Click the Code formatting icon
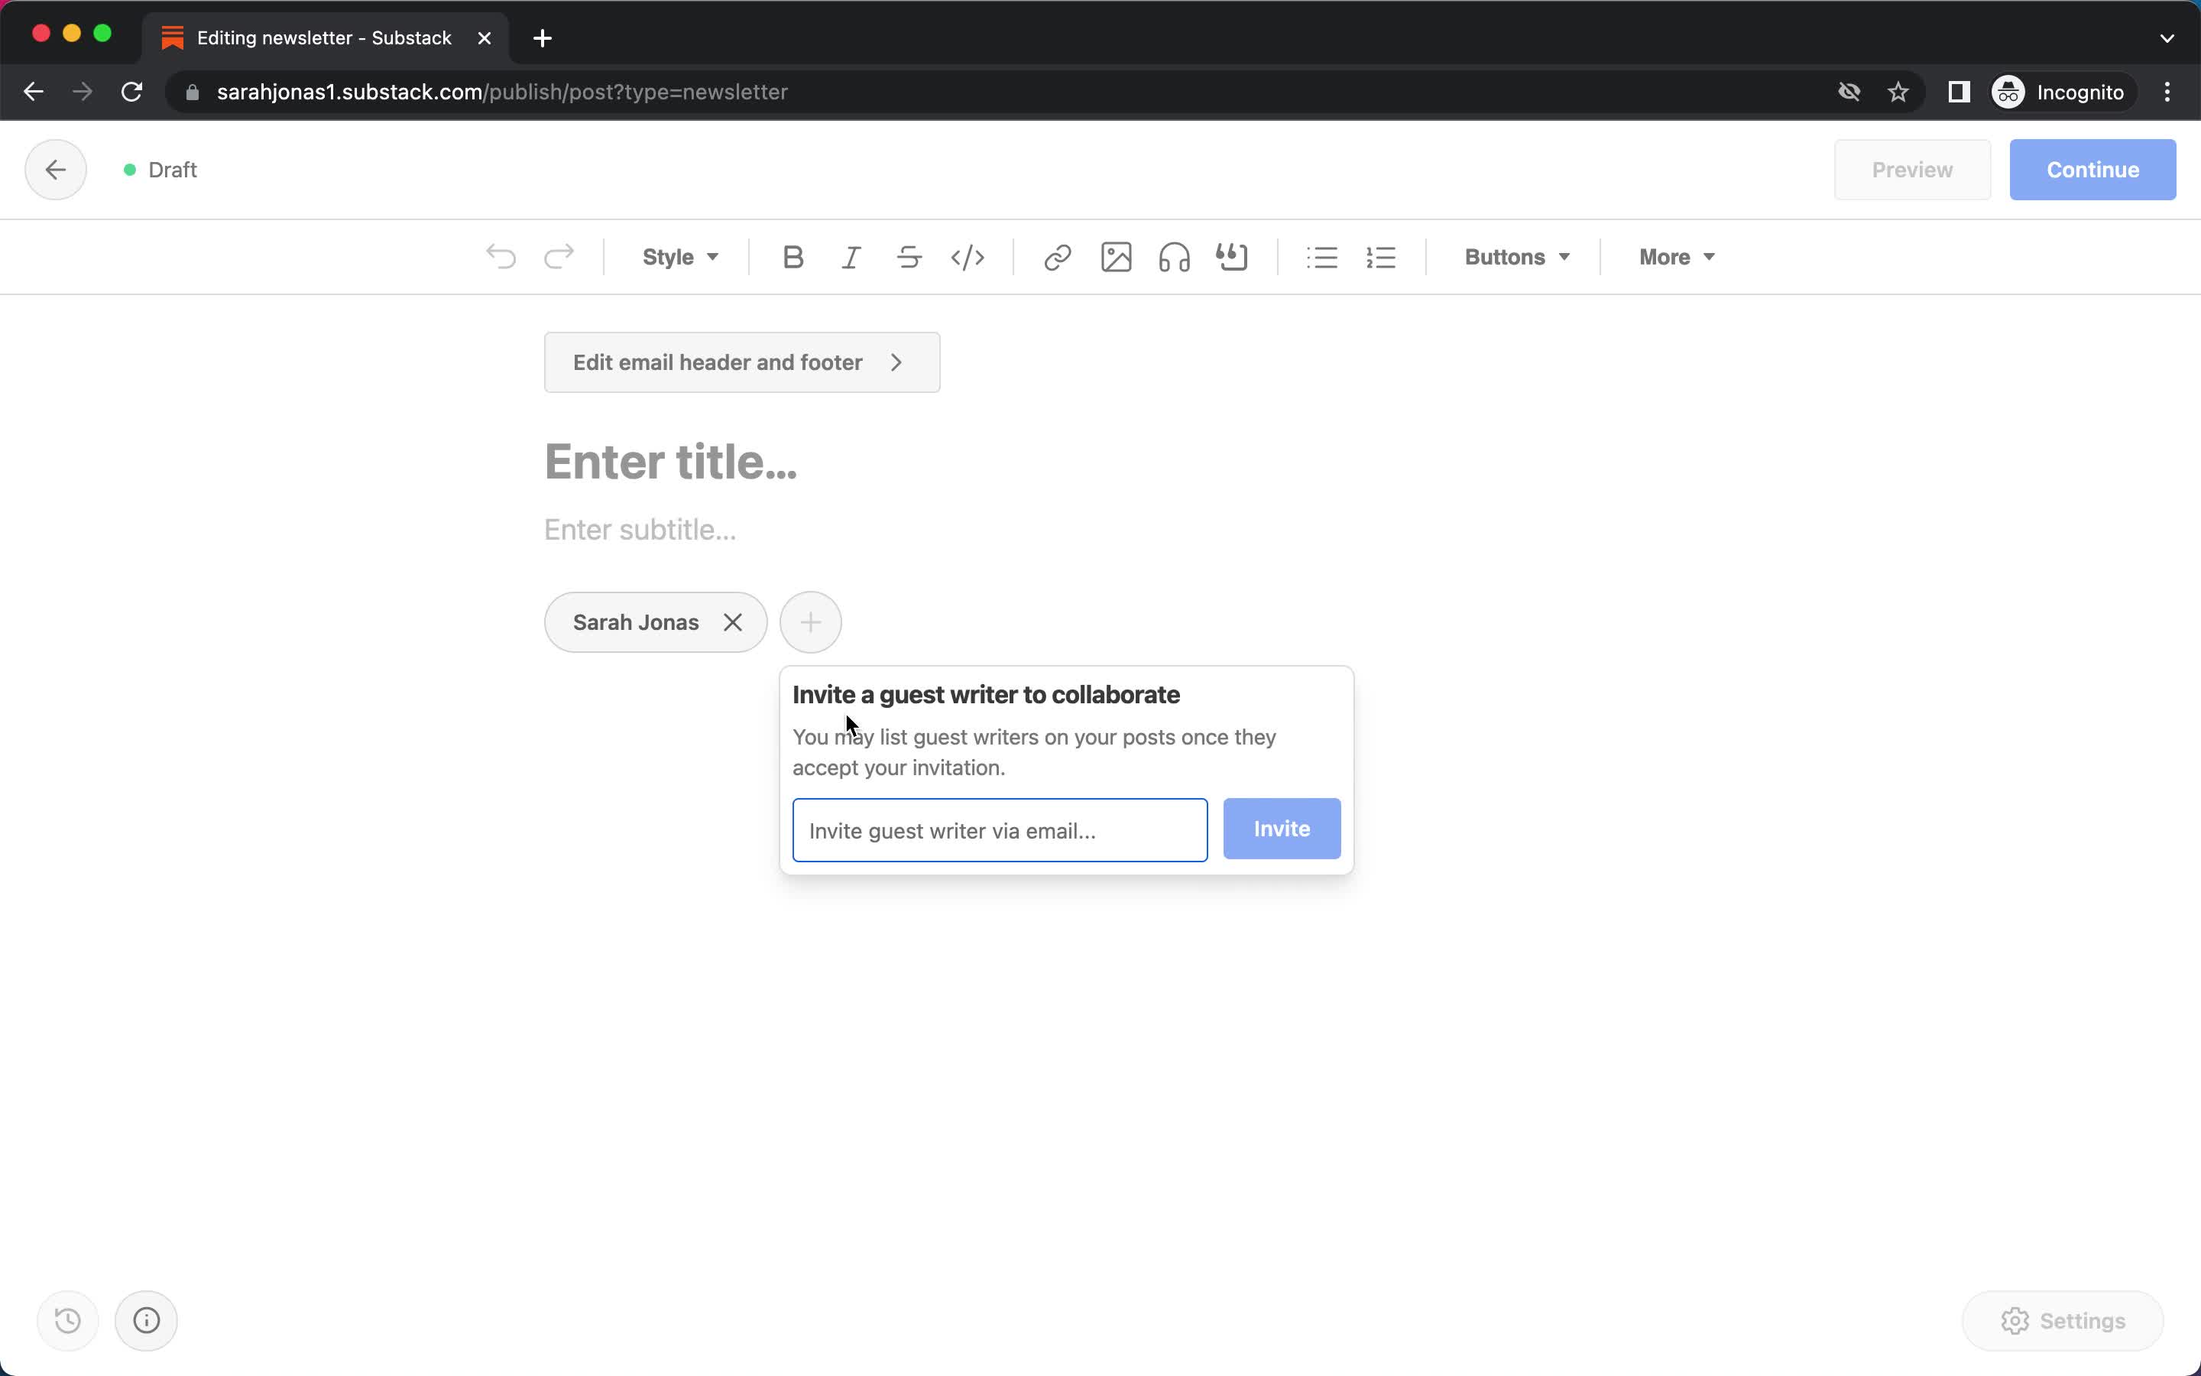The height and width of the screenshot is (1376, 2201). (967, 255)
